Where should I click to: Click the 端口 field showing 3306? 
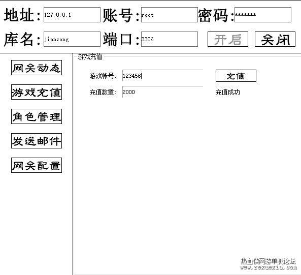pos(170,39)
